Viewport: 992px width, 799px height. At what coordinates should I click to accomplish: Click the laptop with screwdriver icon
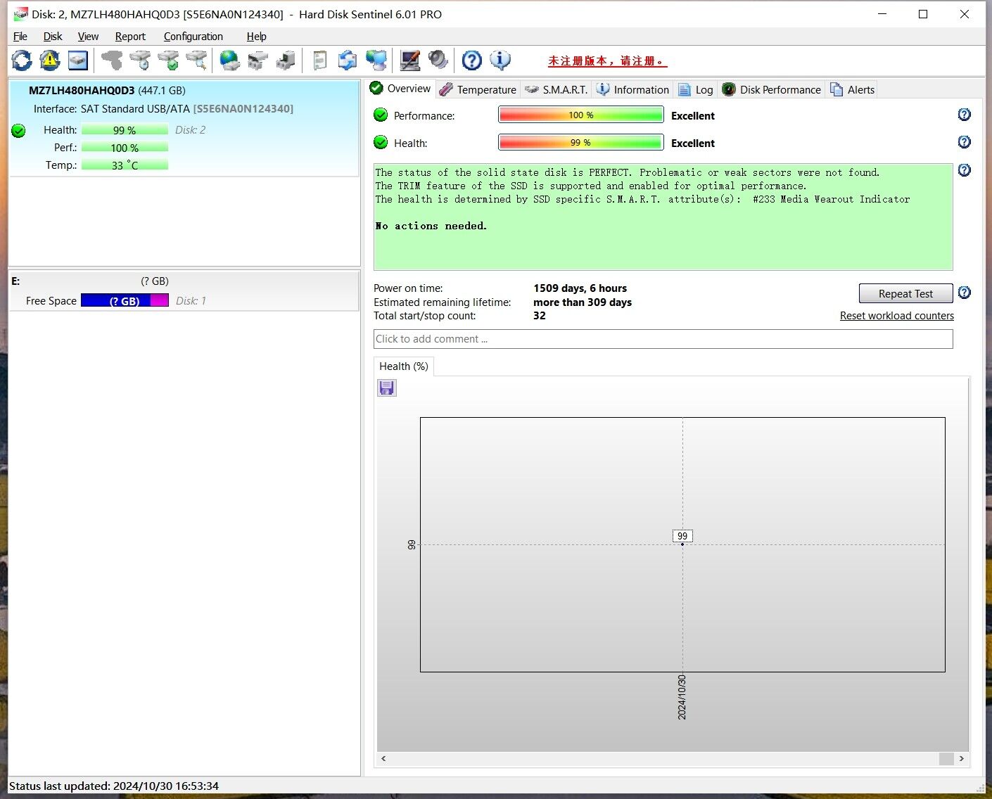pyautogui.click(x=409, y=60)
